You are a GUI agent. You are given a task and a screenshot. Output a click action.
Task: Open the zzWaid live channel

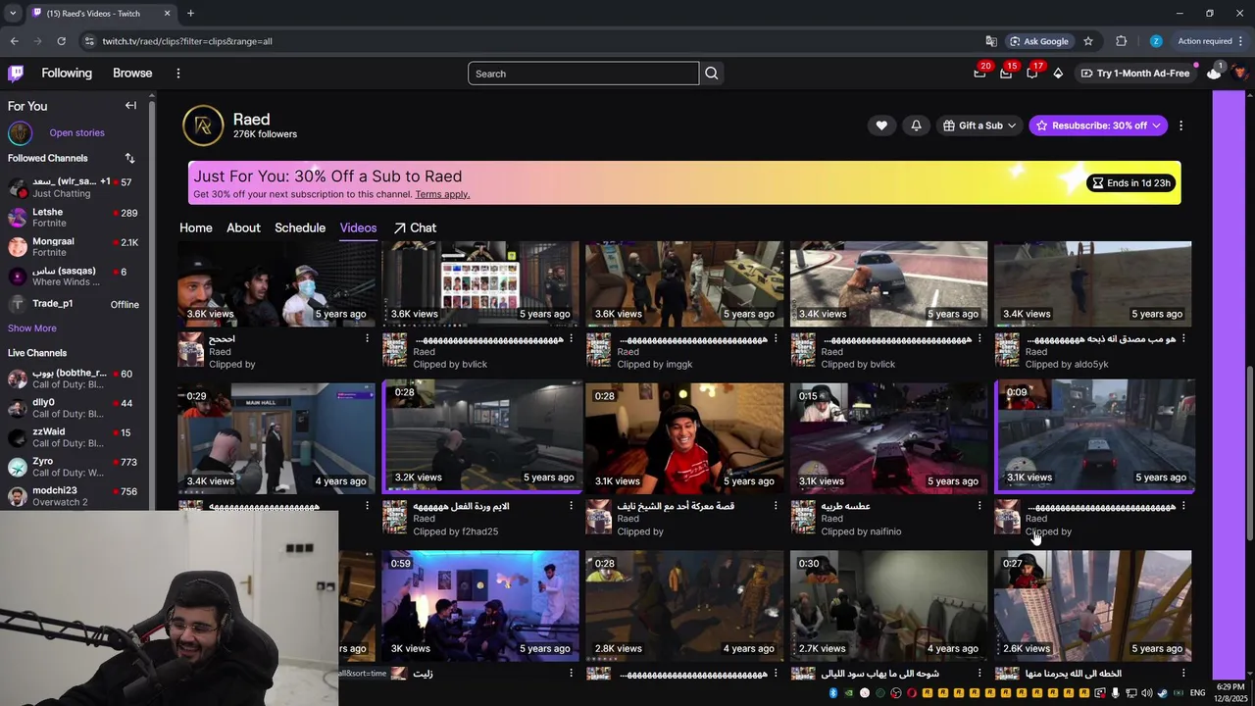click(x=75, y=437)
